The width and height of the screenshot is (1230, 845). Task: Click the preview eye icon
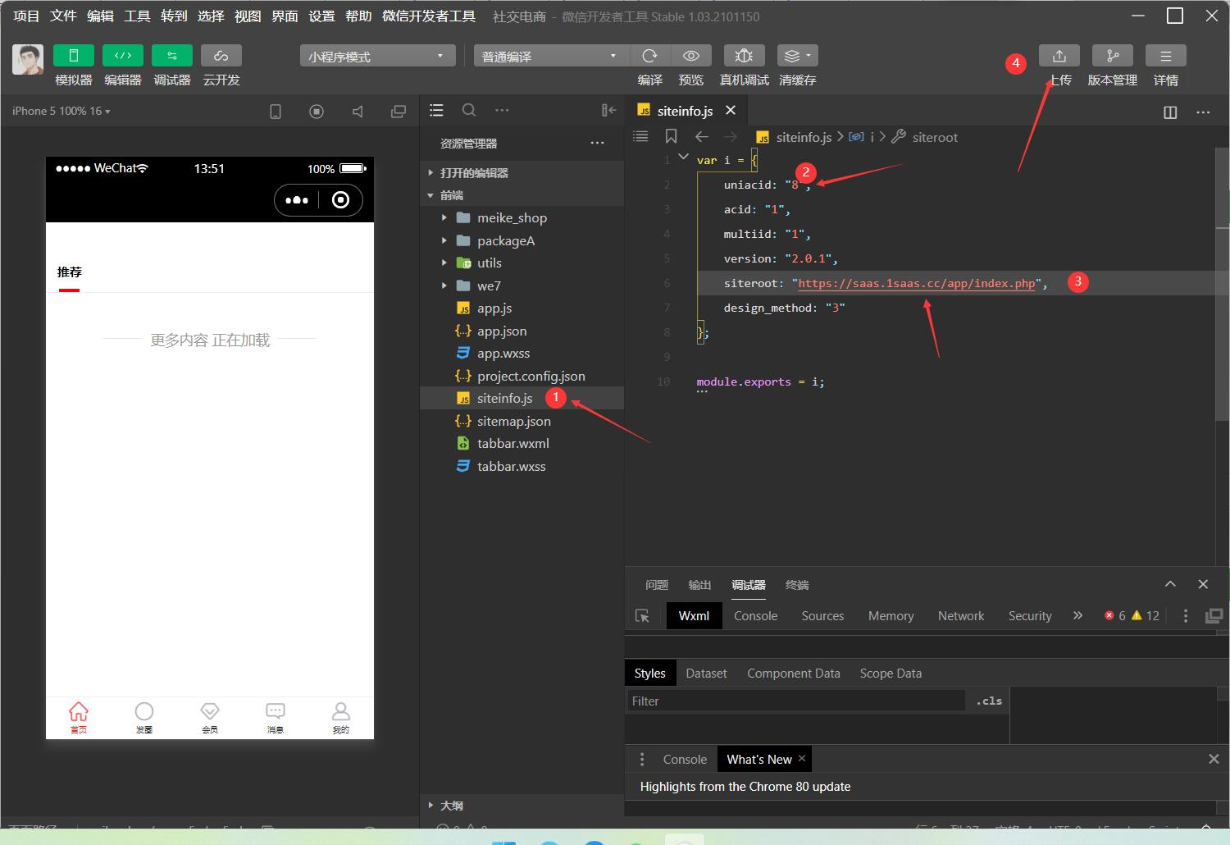[x=691, y=56]
